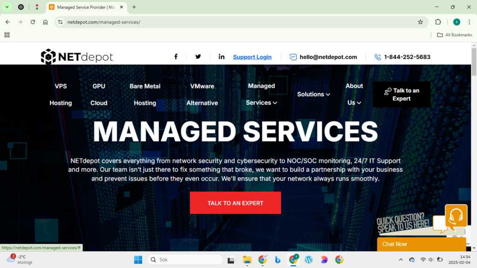
Task: Open VMware Alternative menu item
Action: 202,94
